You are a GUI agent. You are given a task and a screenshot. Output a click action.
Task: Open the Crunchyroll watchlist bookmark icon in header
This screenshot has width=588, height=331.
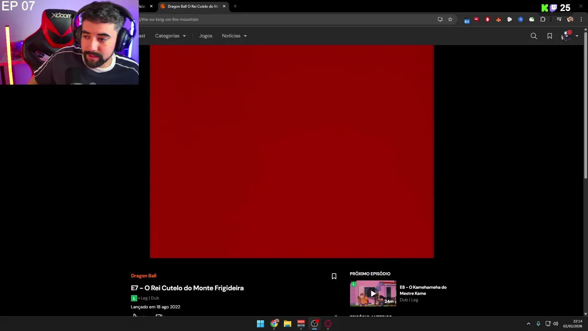point(549,36)
